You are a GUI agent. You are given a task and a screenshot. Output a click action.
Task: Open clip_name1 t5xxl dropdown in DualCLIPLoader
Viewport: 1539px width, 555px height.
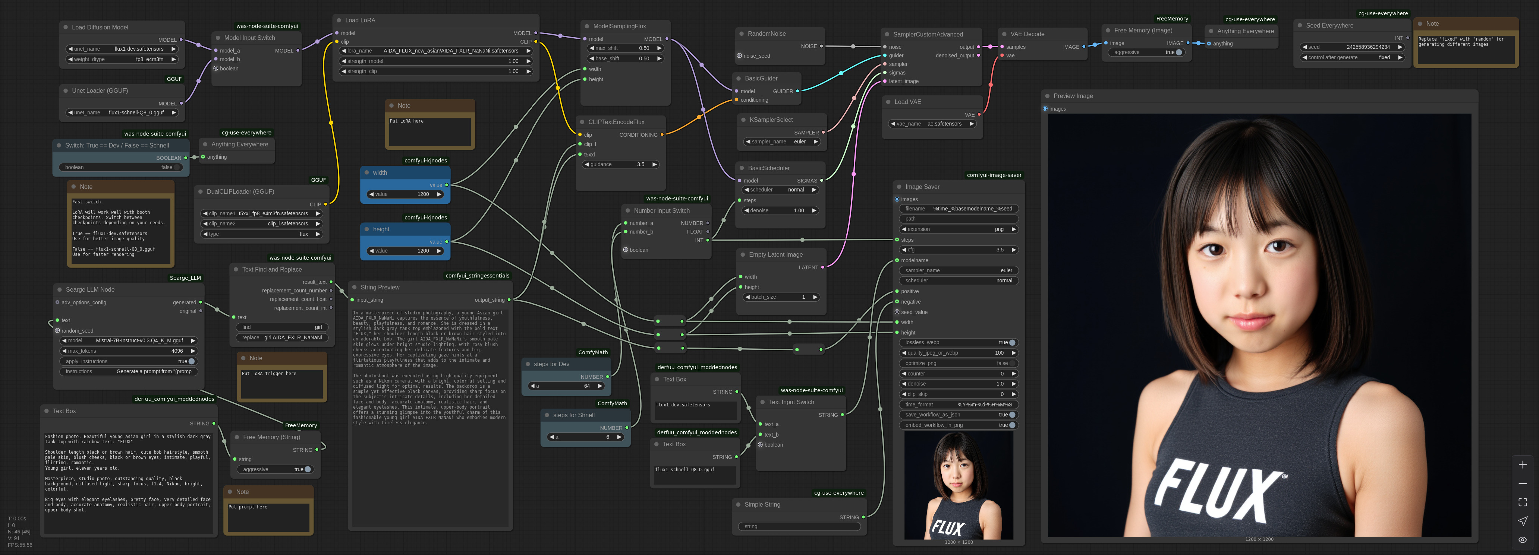[x=262, y=214]
